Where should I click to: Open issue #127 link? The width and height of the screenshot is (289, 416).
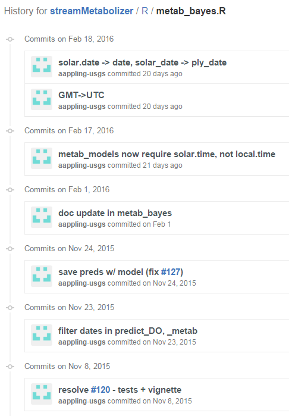[171, 272]
